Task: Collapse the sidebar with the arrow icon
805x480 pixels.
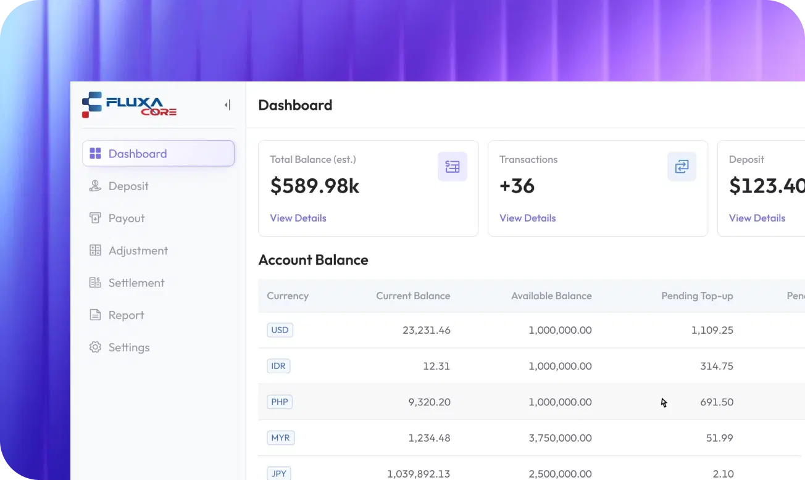Action: pyautogui.click(x=227, y=105)
